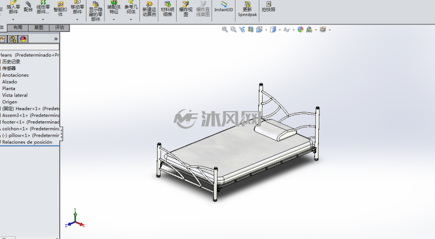Select the Alzado plane

pos(10,82)
